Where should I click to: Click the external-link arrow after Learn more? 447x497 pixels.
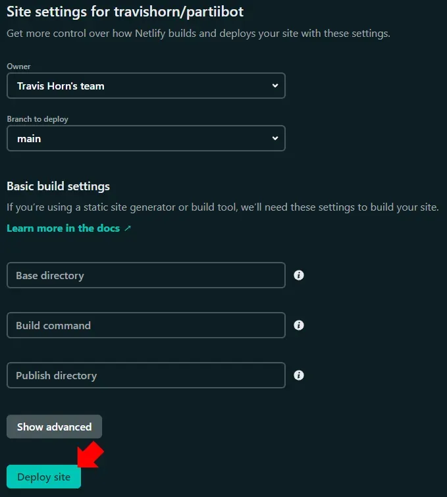click(128, 228)
